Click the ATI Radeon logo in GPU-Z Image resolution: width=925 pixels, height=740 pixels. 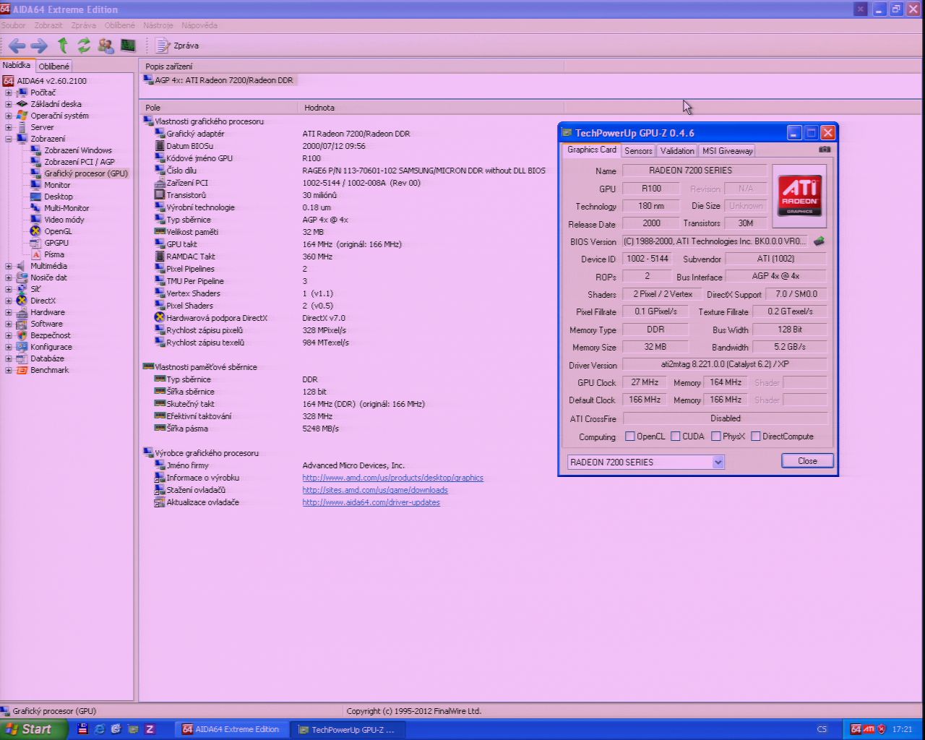[799, 196]
